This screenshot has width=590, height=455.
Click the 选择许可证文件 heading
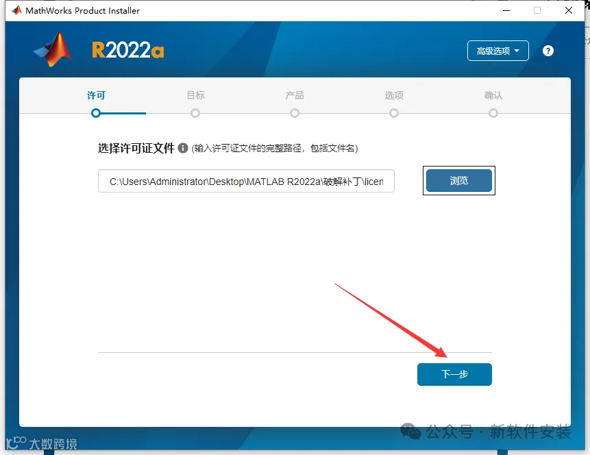pyautogui.click(x=136, y=148)
